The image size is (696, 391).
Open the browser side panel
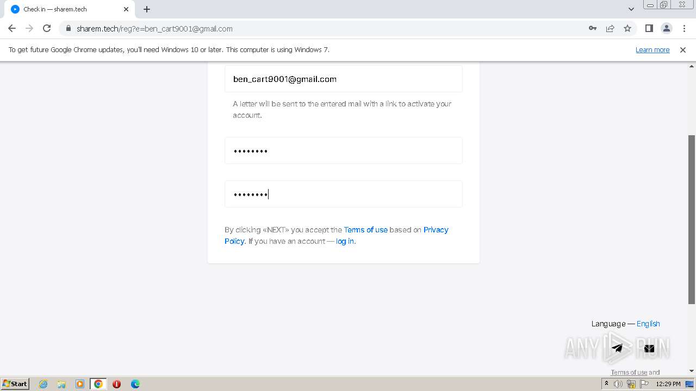[649, 28]
